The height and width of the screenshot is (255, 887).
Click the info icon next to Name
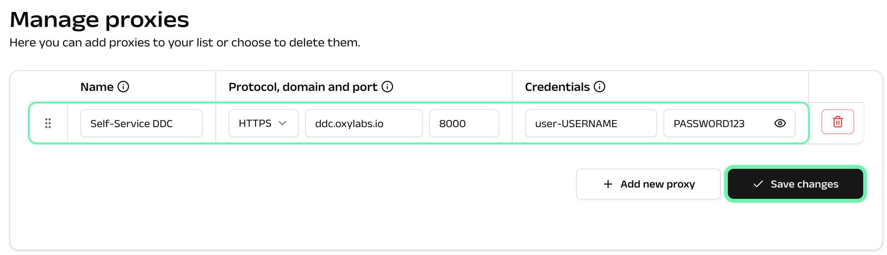pyautogui.click(x=123, y=87)
